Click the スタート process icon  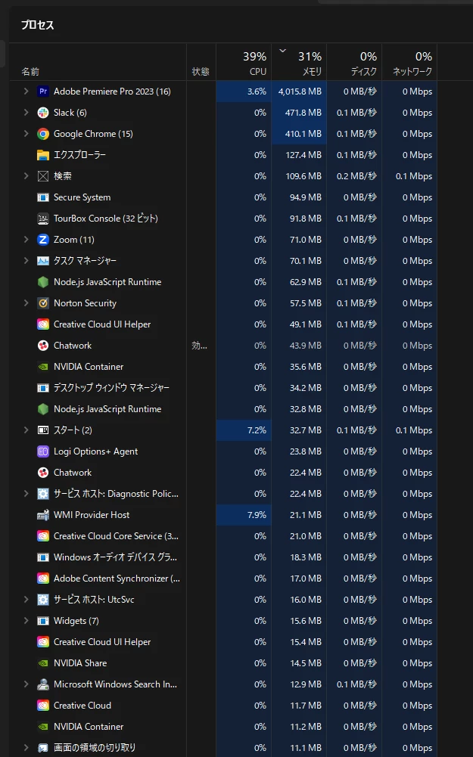point(43,430)
